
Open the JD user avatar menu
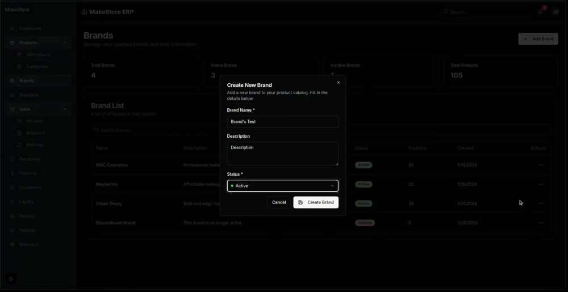[x=556, y=12]
